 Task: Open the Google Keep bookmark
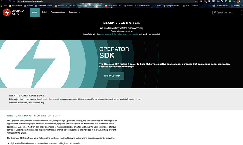coord(16,6)
